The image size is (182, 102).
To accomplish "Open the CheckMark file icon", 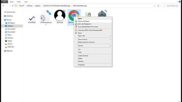I will tap(32, 19).
